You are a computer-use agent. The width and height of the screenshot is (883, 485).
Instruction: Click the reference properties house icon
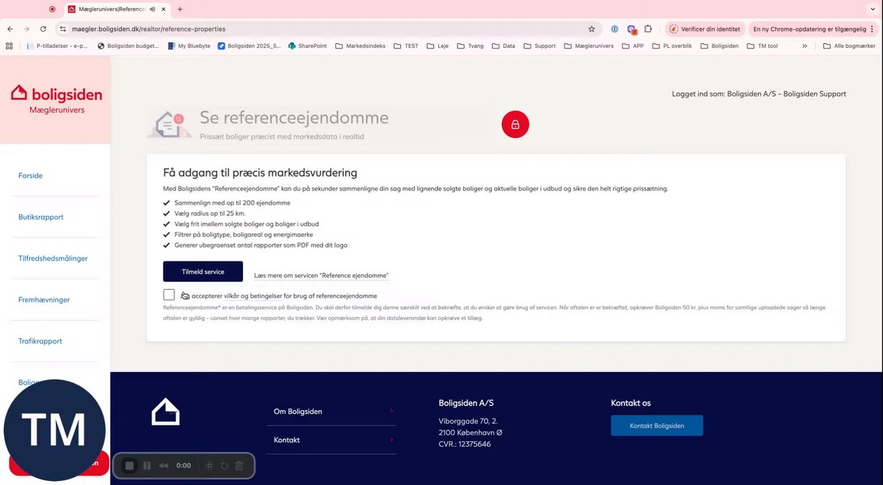pos(170,125)
